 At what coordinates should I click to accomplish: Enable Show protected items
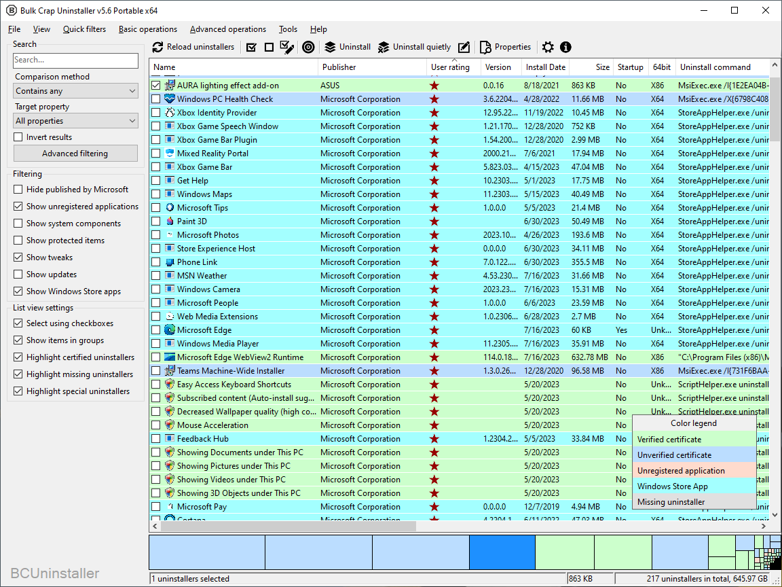(18, 240)
